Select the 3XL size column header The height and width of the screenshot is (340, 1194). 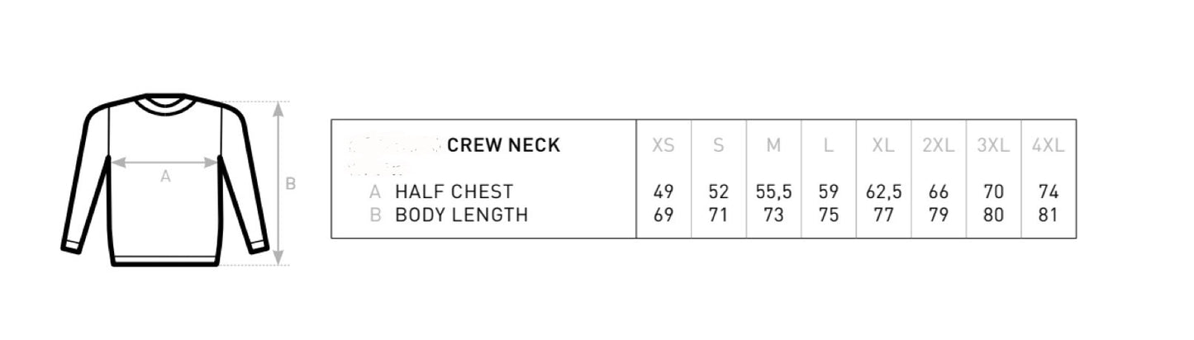(993, 145)
